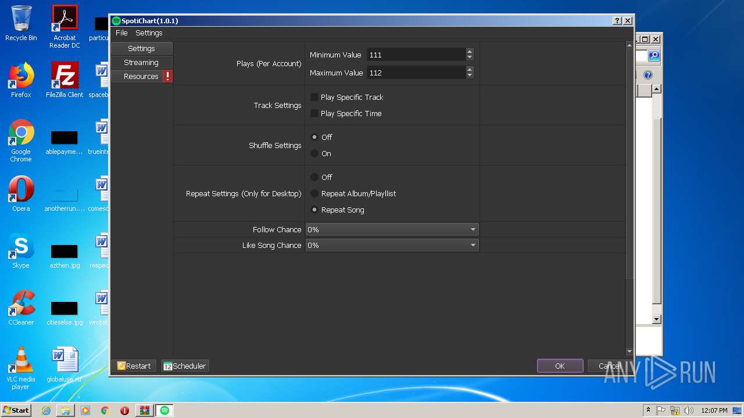Decrease Minimum Value with down arrow
The image size is (744, 418).
pyautogui.click(x=470, y=57)
